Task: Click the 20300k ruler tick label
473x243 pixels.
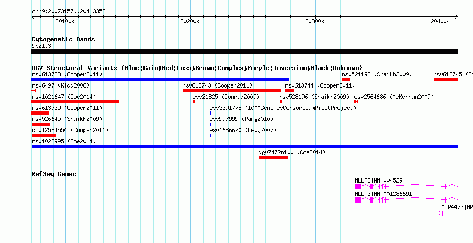Action: [x=315, y=22]
